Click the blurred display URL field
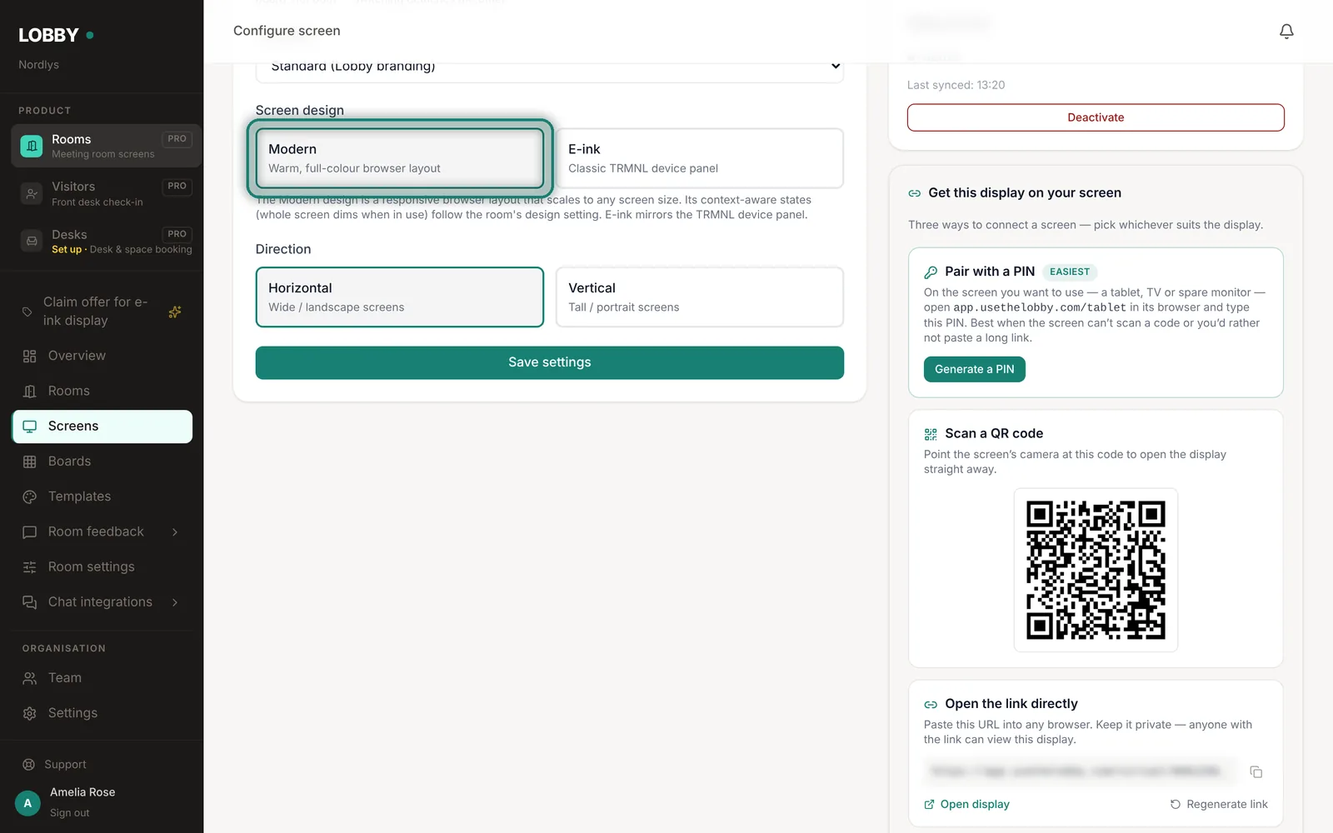 (1080, 772)
